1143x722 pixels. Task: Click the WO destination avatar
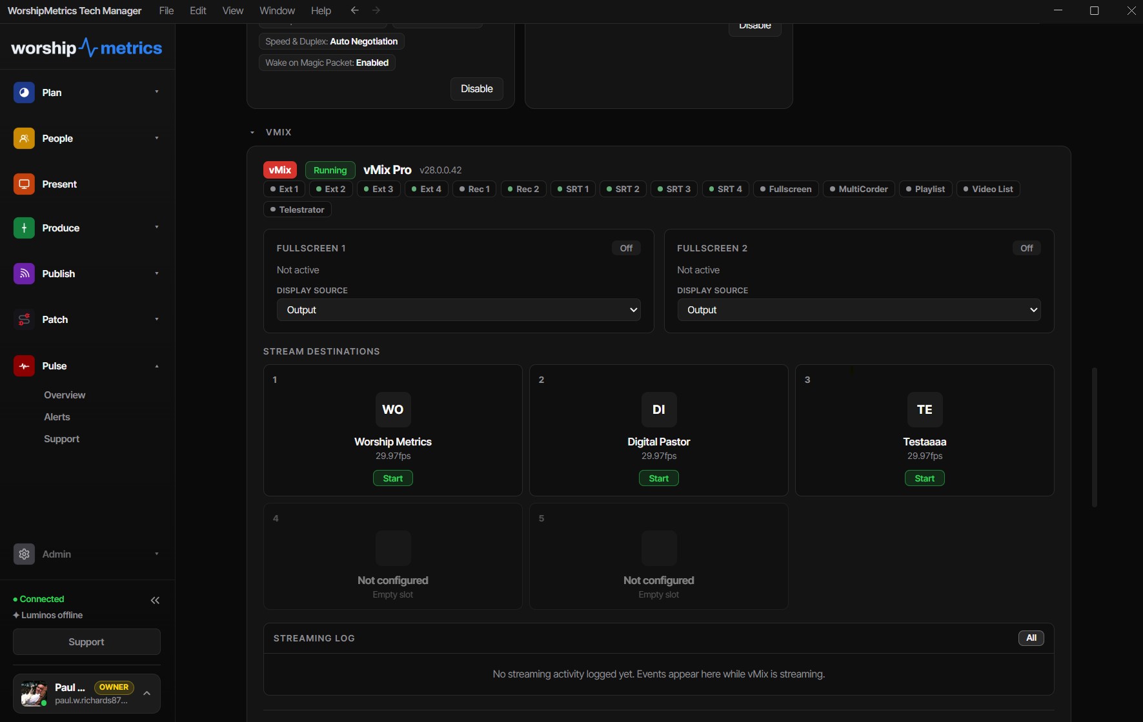(393, 409)
